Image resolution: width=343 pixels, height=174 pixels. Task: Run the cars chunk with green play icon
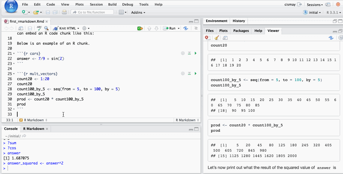[195, 53]
